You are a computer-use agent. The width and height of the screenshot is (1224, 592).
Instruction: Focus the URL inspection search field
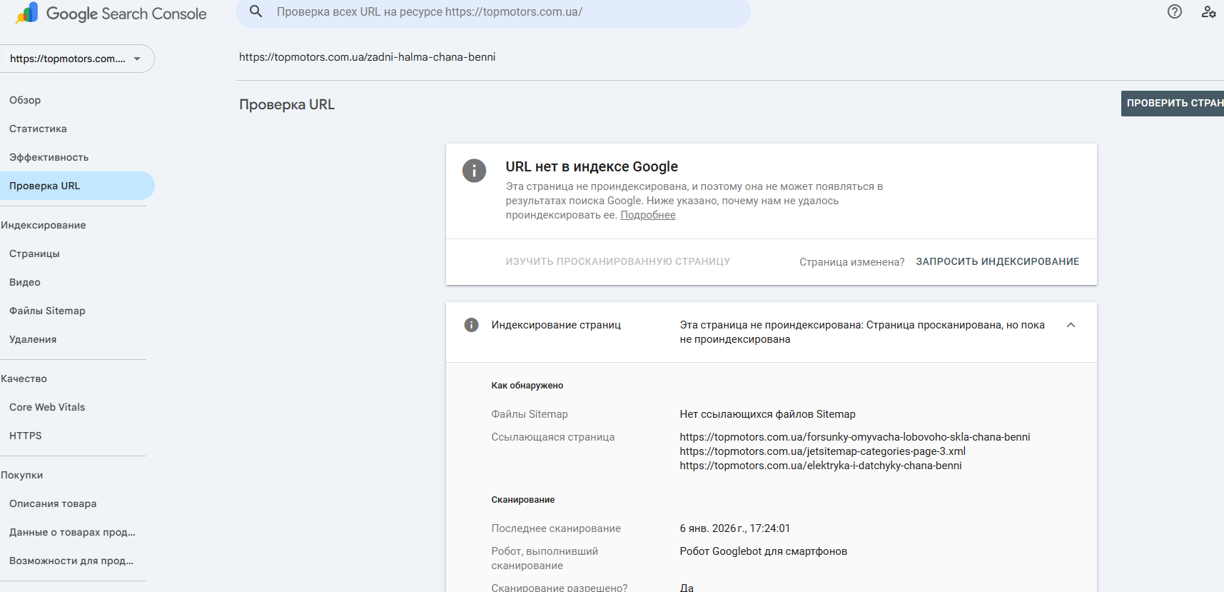500,12
